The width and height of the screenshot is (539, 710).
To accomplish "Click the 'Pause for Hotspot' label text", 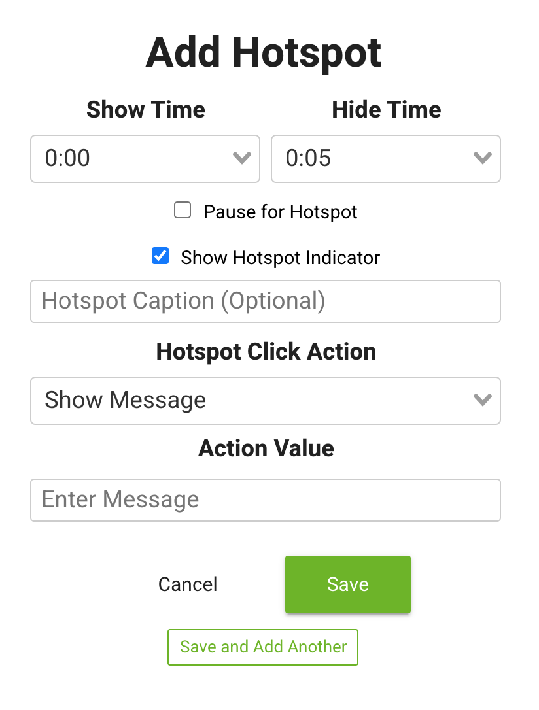I will pyautogui.click(x=281, y=212).
